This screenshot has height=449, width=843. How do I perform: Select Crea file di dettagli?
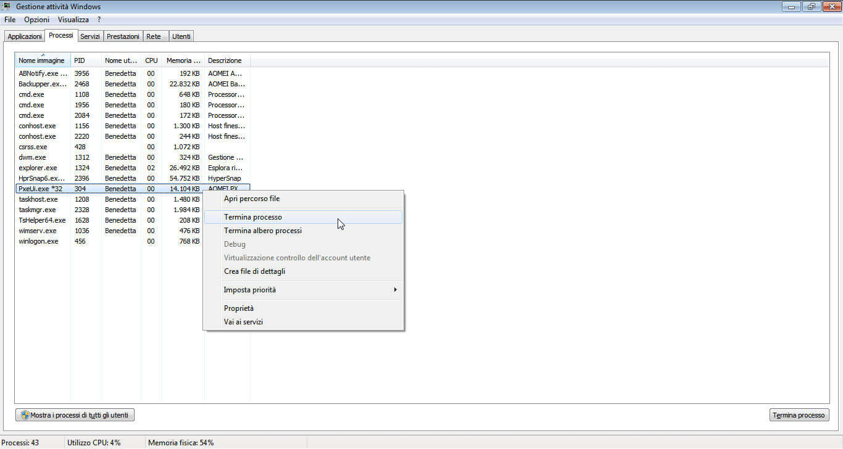304,271
